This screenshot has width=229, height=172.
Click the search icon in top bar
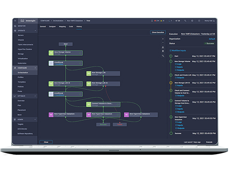[x=185, y=21]
